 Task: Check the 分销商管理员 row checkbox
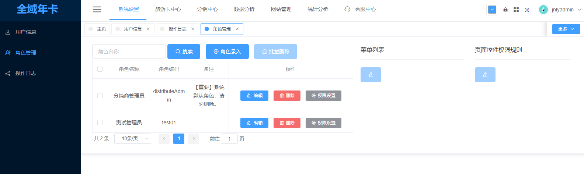(100, 96)
